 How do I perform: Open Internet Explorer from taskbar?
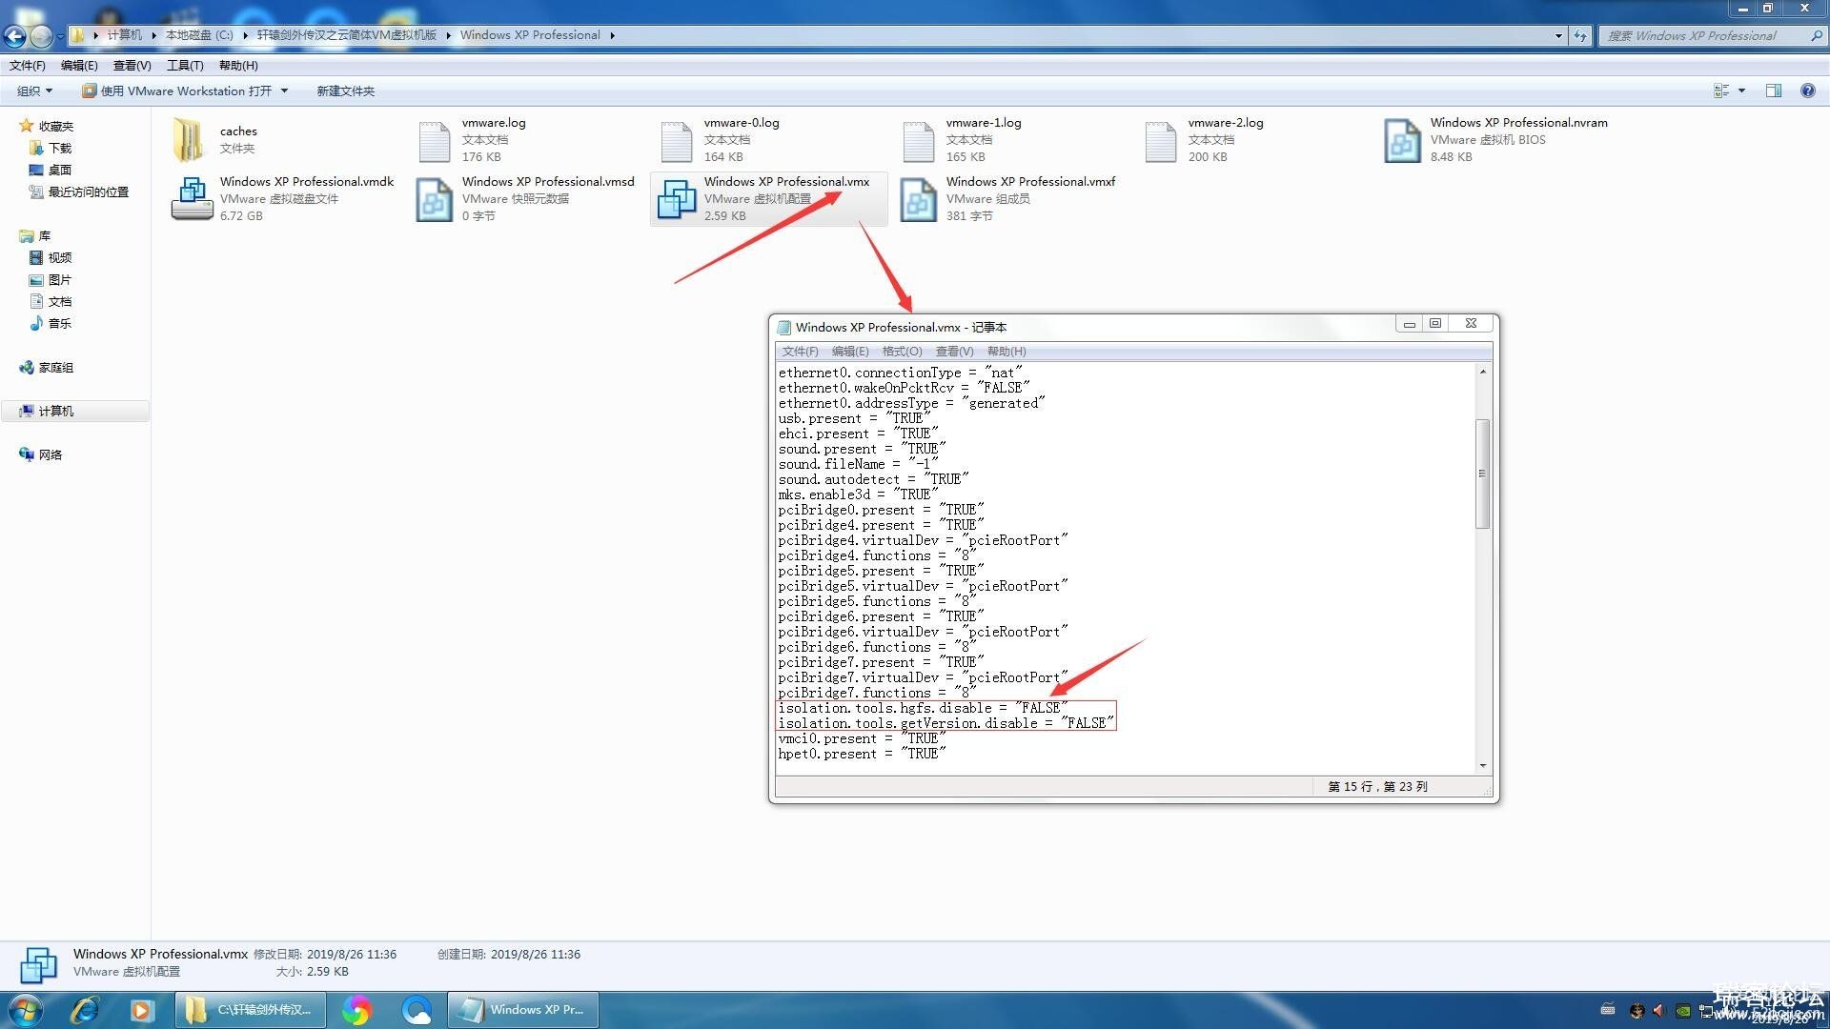coord(85,1010)
